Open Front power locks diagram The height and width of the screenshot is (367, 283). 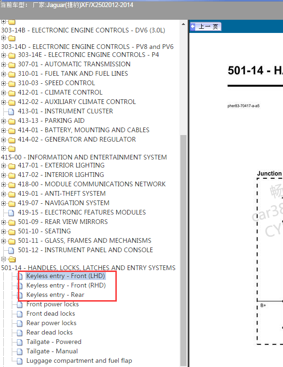(x=52, y=304)
